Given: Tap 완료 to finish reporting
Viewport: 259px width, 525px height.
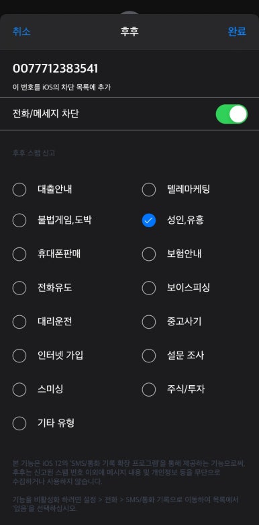Looking at the screenshot, I should 237,32.
